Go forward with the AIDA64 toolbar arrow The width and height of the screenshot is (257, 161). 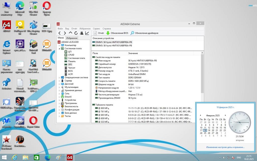tap(65, 33)
